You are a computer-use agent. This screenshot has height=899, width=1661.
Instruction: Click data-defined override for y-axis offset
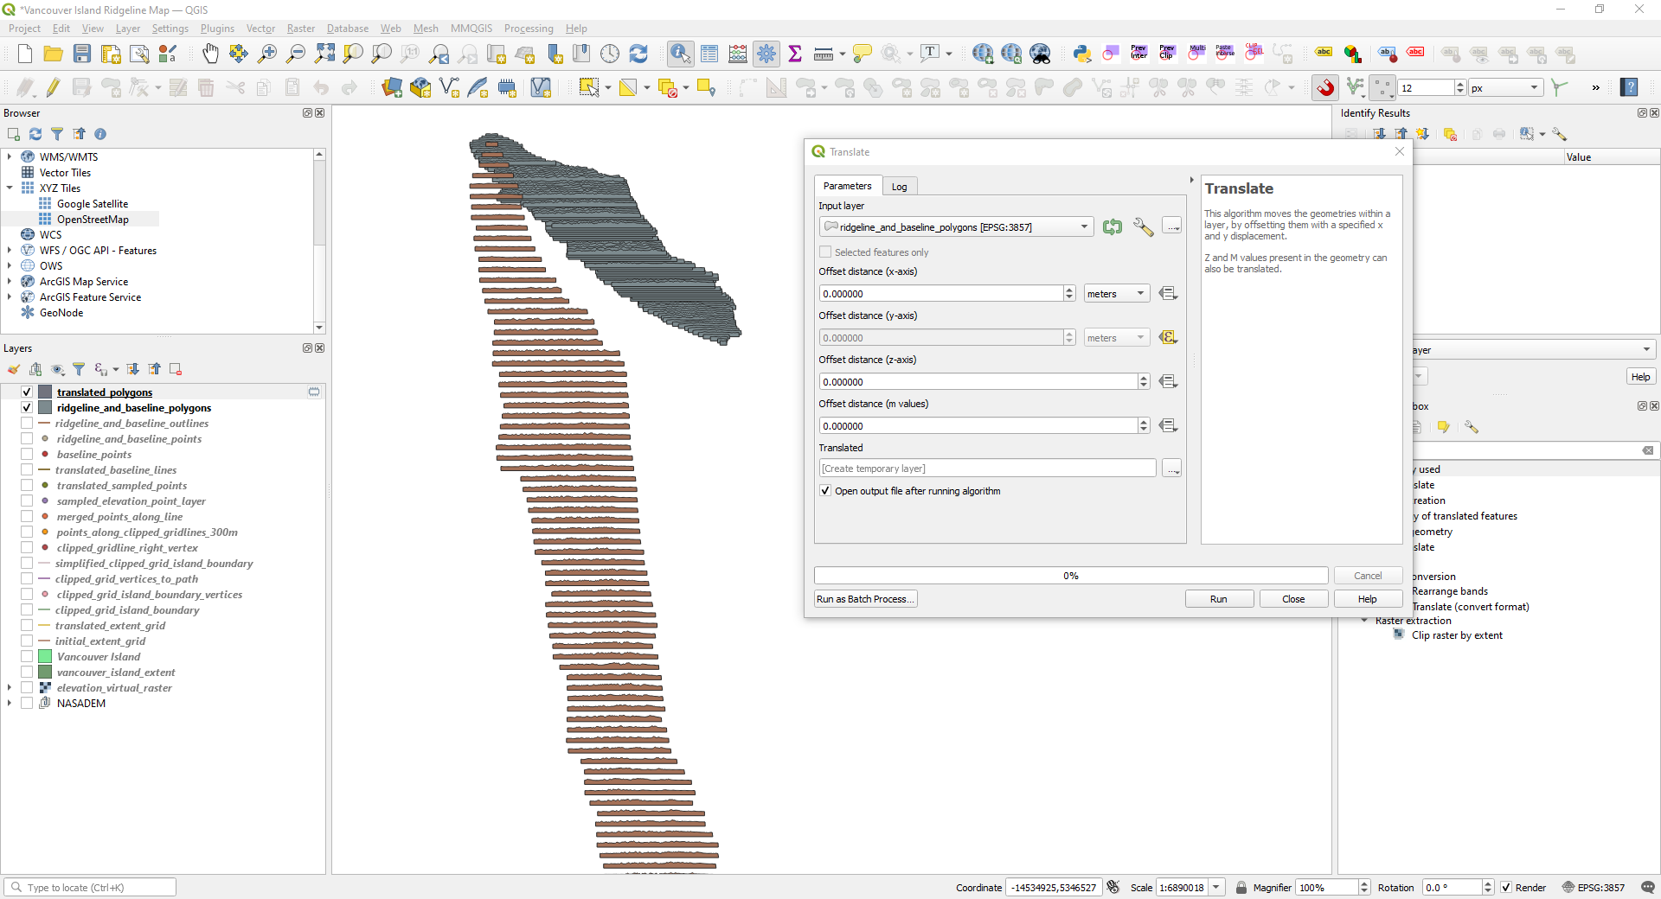(x=1168, y=338)
